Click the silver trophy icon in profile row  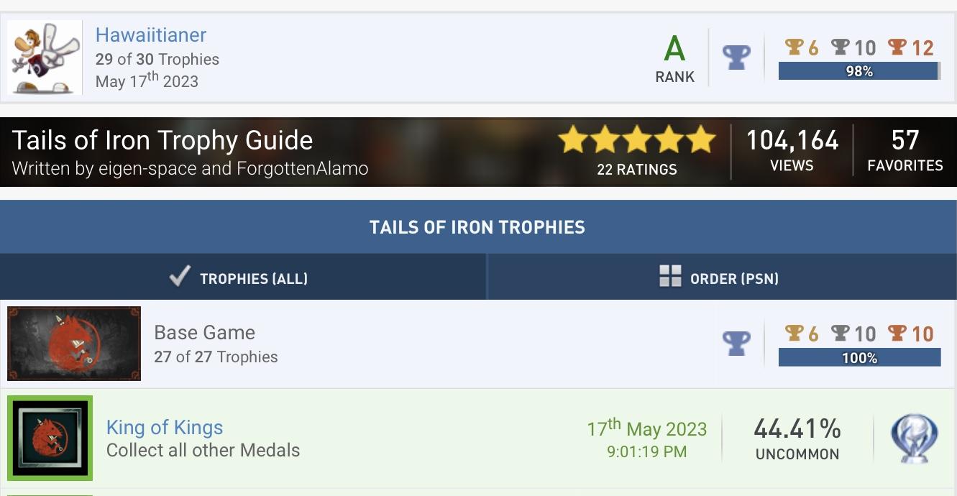point(840,47)
